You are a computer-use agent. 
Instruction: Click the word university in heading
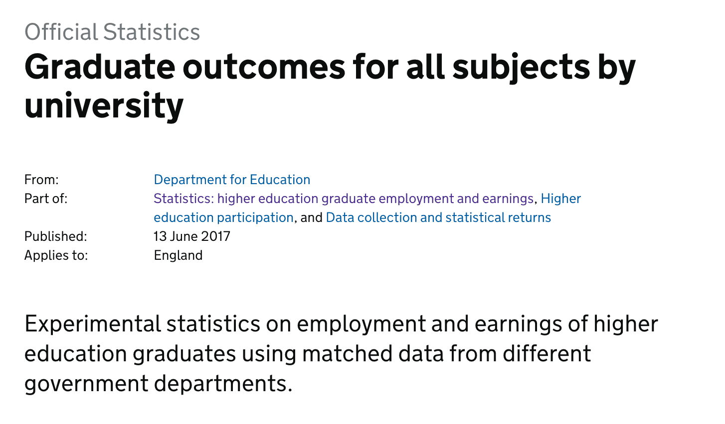point(104,106)
